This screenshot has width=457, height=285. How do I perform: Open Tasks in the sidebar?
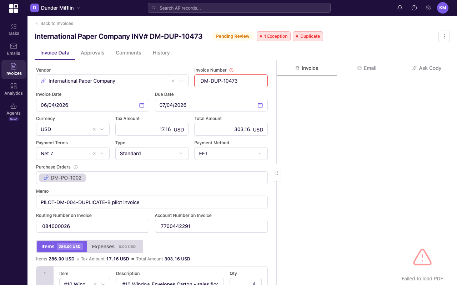[x=14, y=30]
